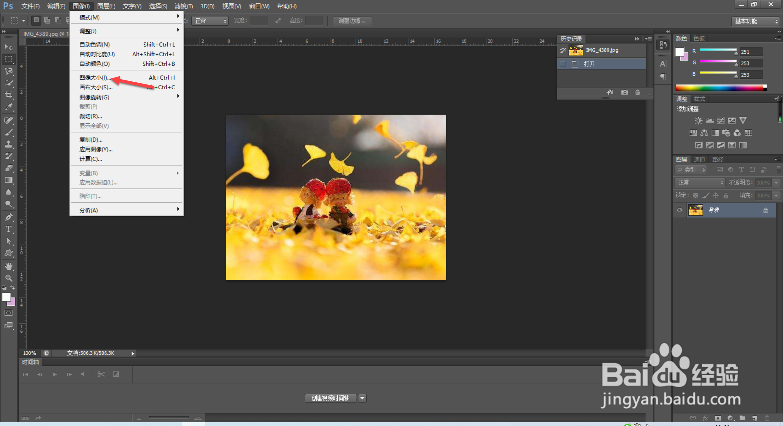Enable New Selection mode button
The height and width of the screenshot is (426, 783).
[x=36, y=20]
